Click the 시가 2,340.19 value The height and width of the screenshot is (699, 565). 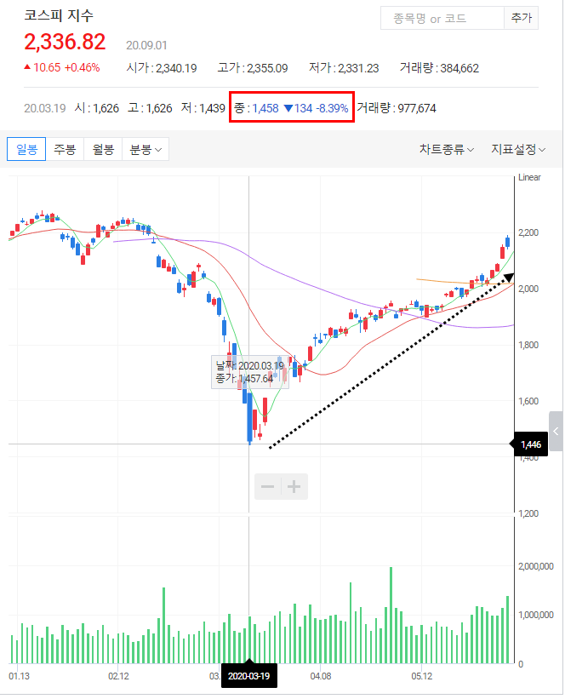(x=162, y=68)
